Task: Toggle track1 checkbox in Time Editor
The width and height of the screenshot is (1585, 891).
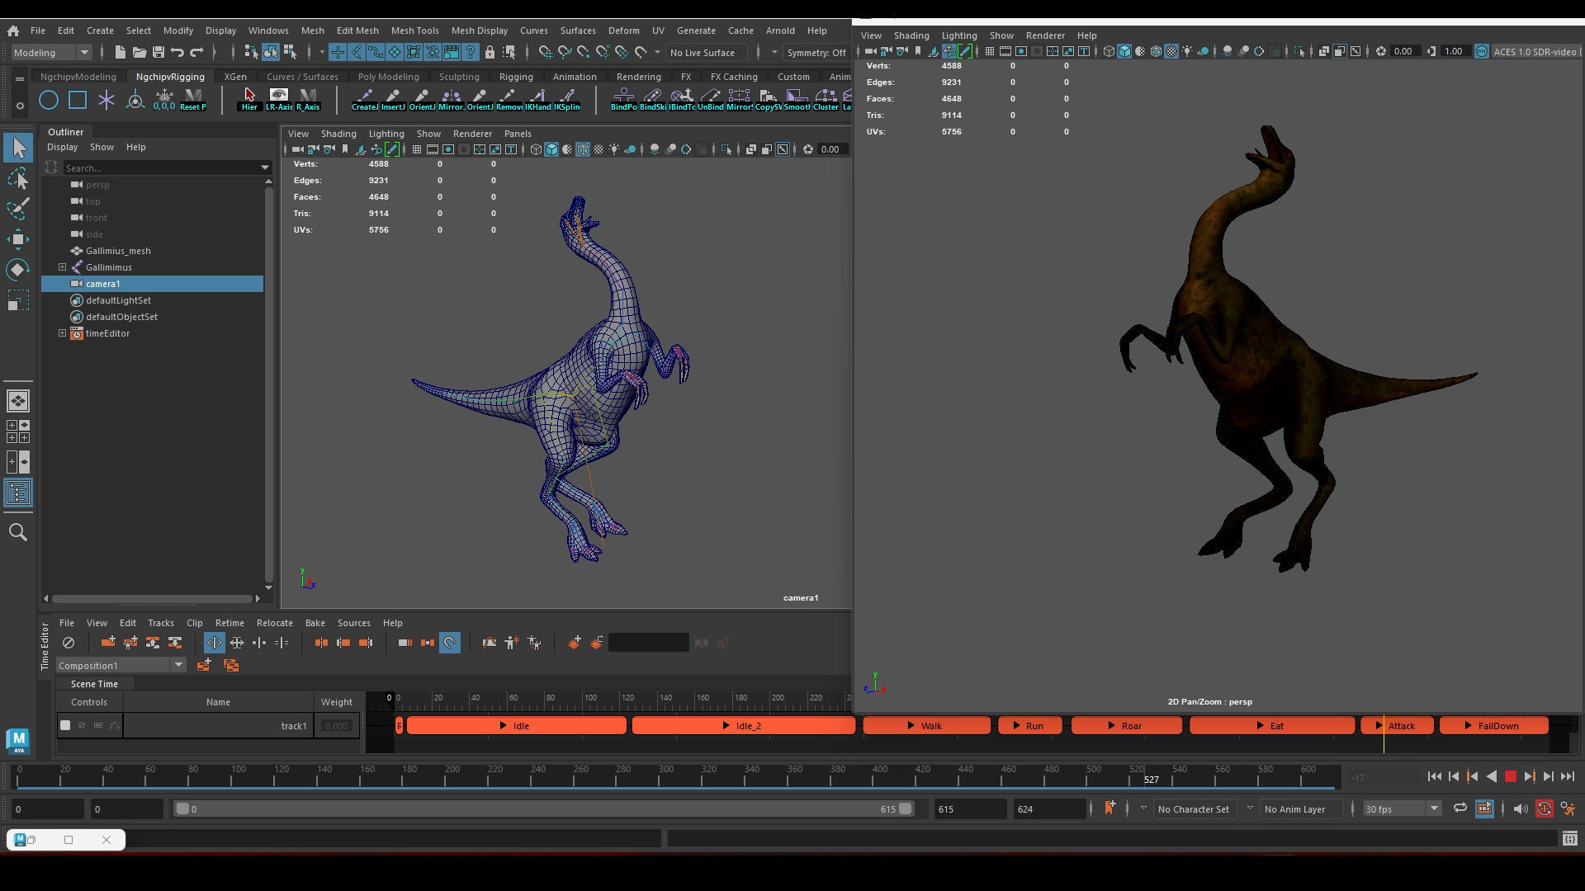Action: pyautogui.click(x=65, y=725)
